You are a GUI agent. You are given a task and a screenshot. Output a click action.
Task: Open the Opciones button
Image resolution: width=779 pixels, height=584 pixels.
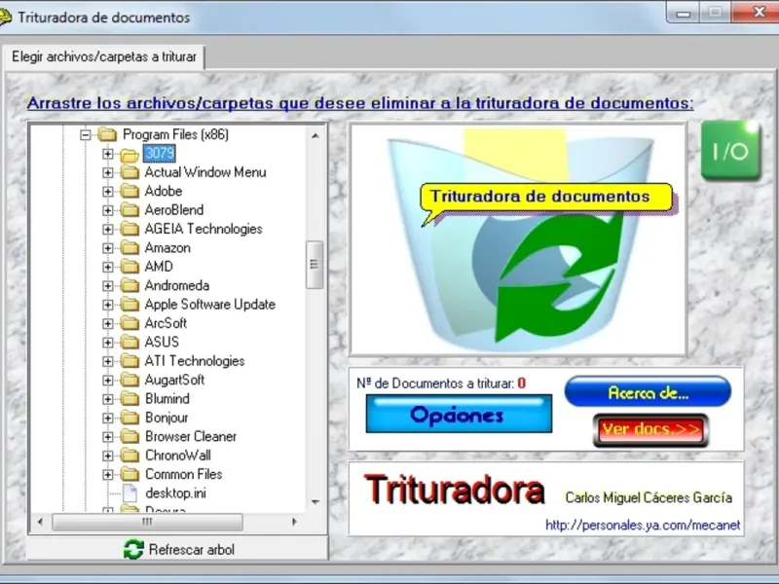click(x=459, y=414)
